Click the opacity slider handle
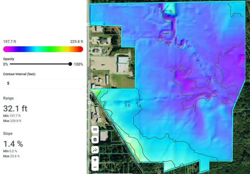 (x=70, y=64)
